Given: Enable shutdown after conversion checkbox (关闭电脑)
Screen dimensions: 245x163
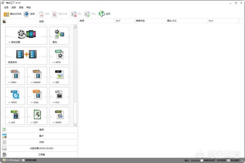Looking at the screenshot, I should [x=202, y=160].
